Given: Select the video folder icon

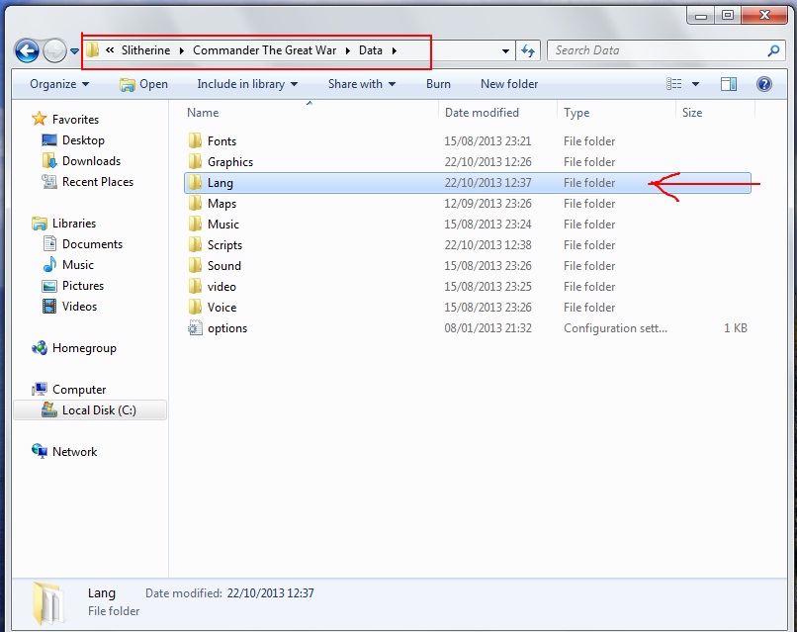Looking at the screenshot, I should [195, 286].
